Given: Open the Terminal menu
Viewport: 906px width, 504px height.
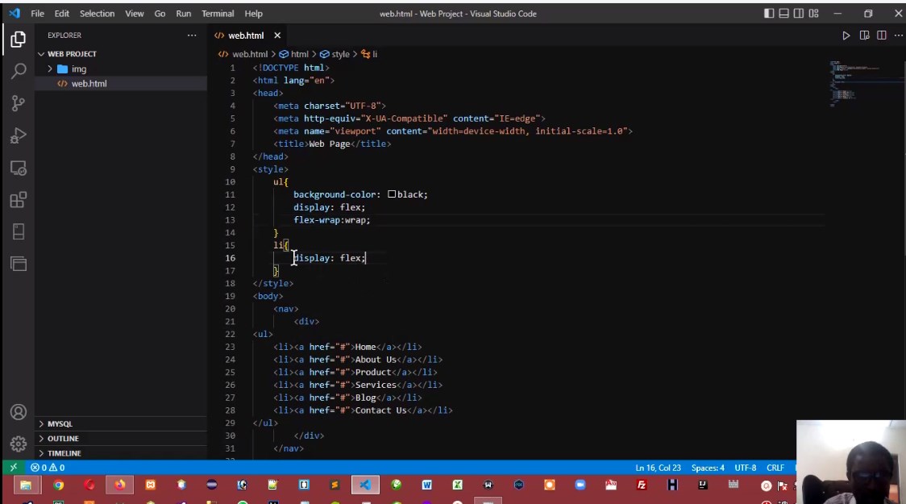Looking at the screenshot, I should pos(218,13).
